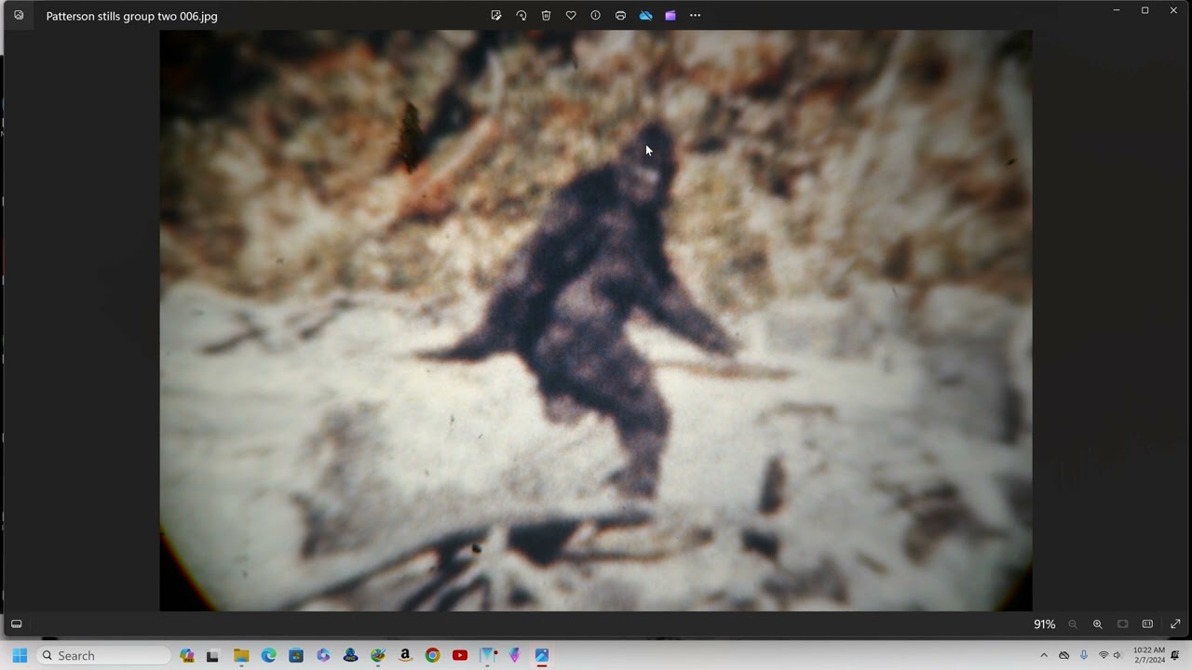Open Amazon icon in the taskbar

pos(405,655)
